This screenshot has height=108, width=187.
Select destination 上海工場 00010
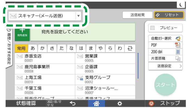45,80
